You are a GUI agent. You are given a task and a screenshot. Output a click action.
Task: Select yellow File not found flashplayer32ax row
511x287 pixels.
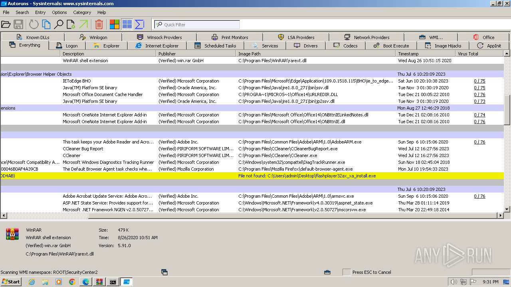[252, 176]
